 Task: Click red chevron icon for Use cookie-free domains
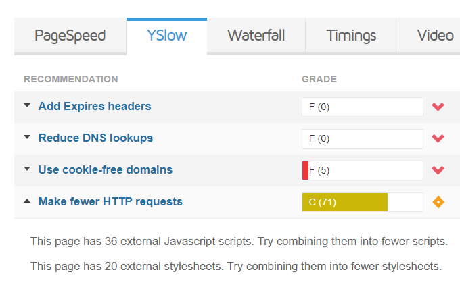pos(438,170)
